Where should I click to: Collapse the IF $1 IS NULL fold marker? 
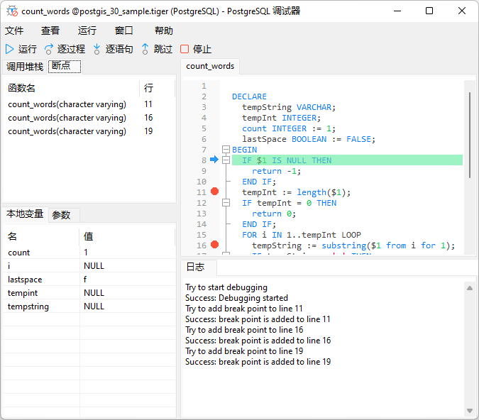226,160
